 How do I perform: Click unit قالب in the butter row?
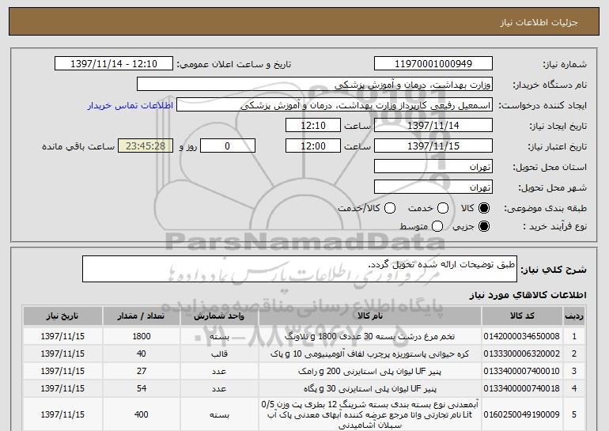point(219,353)
